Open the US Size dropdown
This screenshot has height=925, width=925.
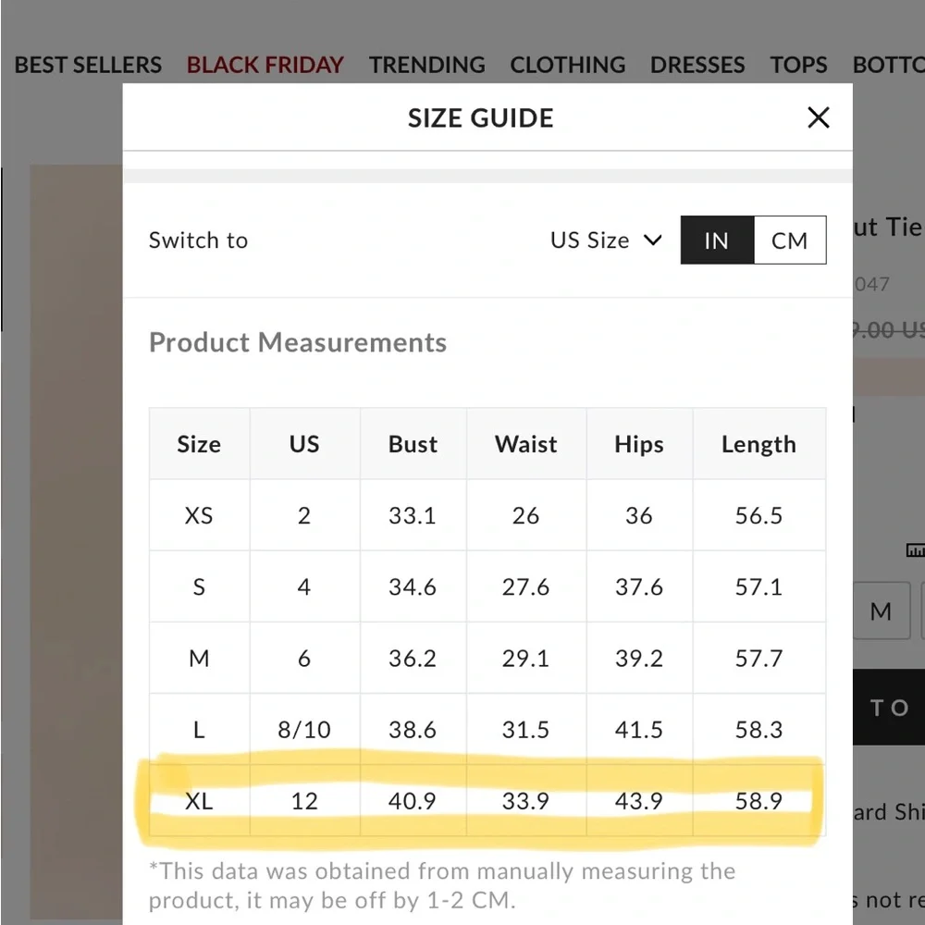click(x=606, y=240)
